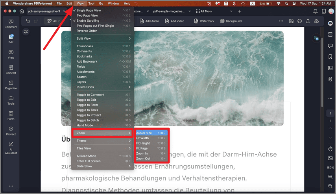Open the Comment tool in sidebar
Screen dimensions: 336x194
[11, 24]
